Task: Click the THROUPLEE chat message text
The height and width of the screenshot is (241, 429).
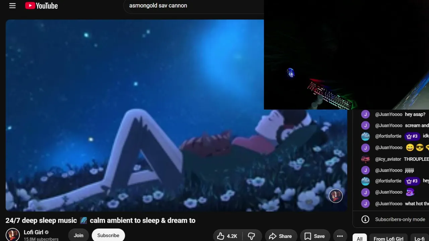Action: [416, 159]
